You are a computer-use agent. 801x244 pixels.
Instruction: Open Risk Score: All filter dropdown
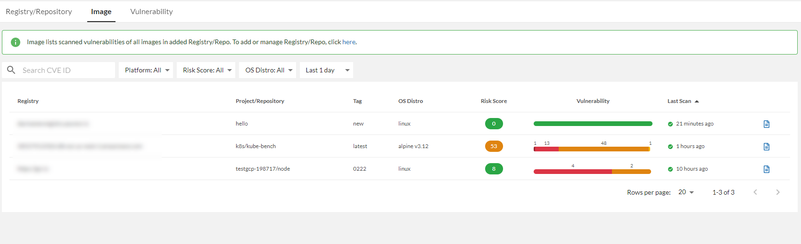(x=206, y=70)
